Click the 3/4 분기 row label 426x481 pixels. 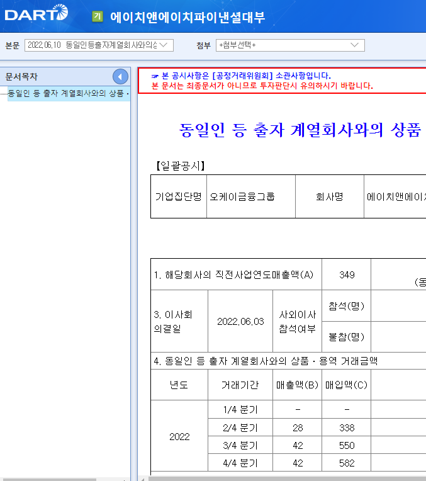240,445
